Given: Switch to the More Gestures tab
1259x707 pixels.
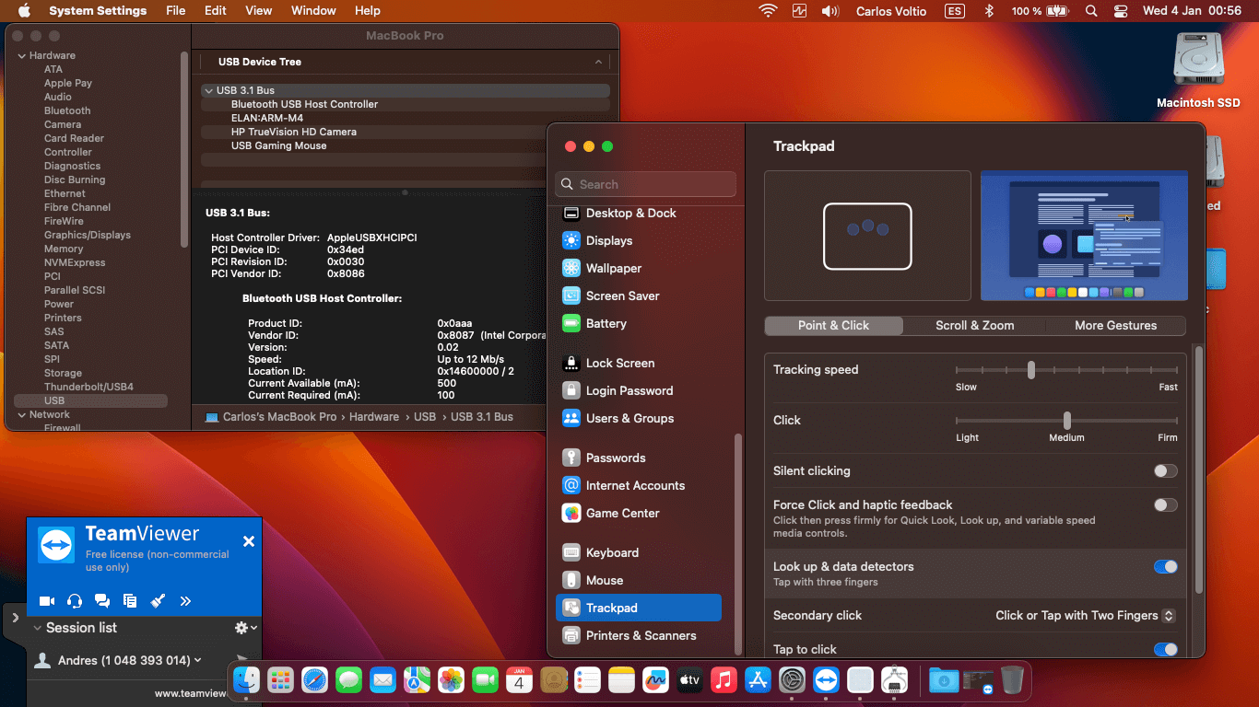Looking at the screenshot, I should point(1115,326).
